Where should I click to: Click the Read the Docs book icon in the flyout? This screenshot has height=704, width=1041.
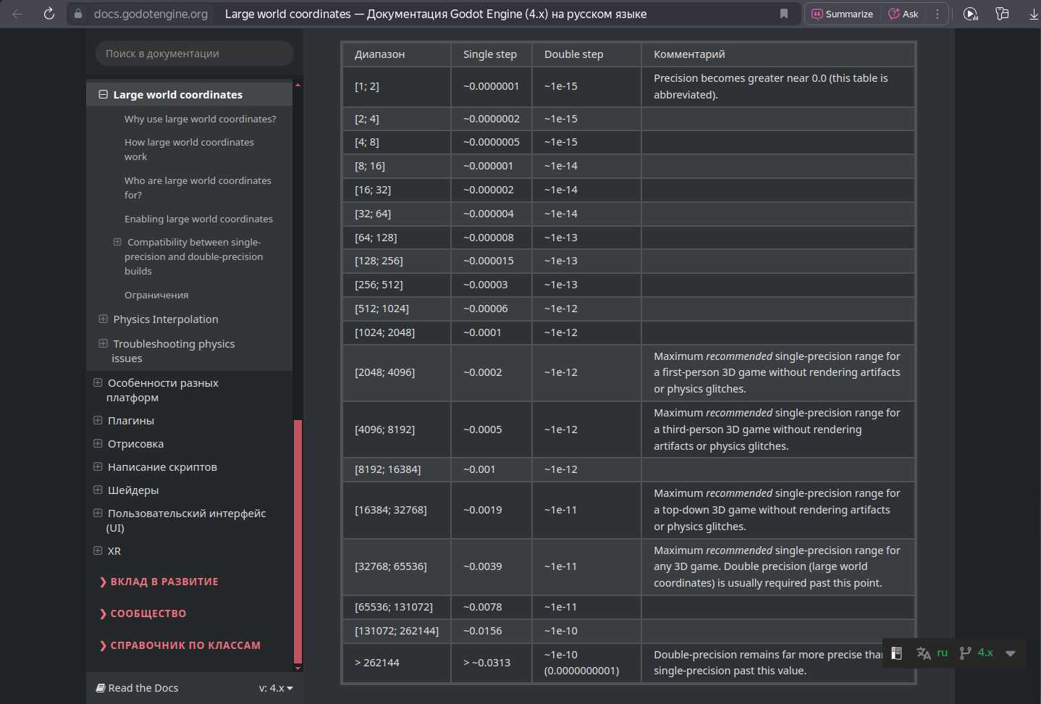pyautogui.click(x=896, y=653)
